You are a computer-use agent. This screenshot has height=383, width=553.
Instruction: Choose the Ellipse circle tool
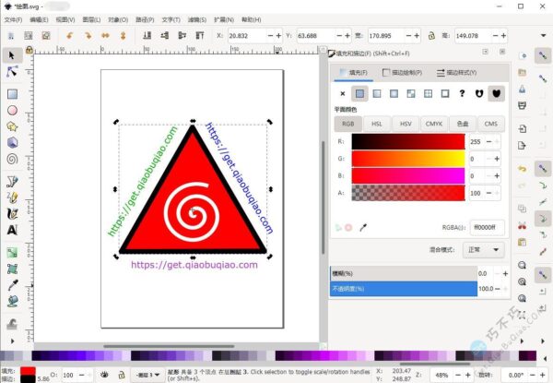tap(13, 110)
